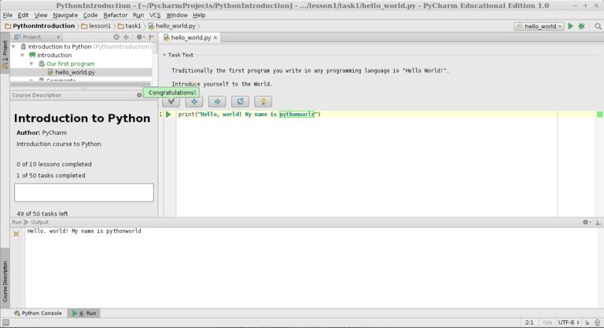The image size is (604, 328).
Task: Select hello_world.py in project tree
Action: coord(75,72)
